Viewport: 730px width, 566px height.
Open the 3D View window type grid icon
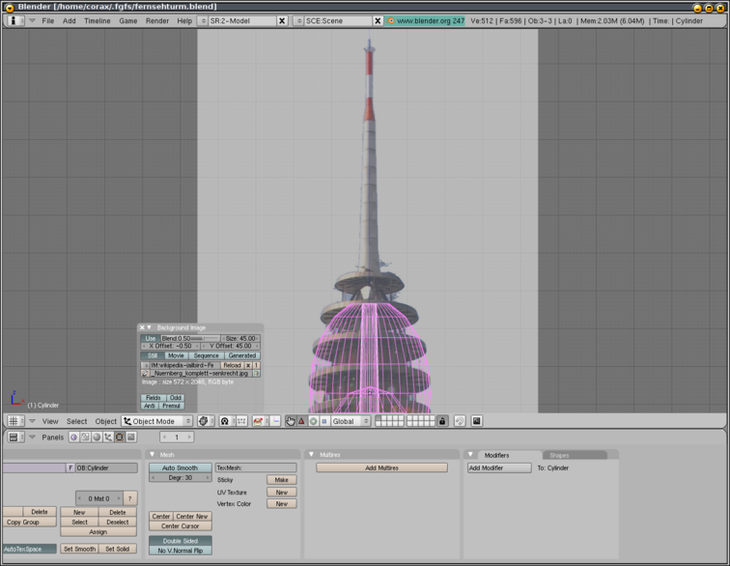click(x=15, y=421)
